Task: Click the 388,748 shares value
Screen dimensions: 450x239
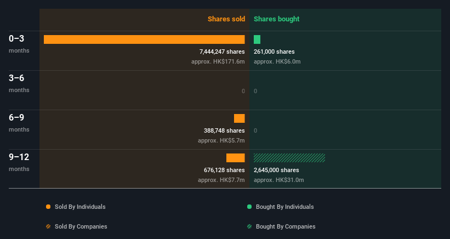Action: [x=224, y=130]
